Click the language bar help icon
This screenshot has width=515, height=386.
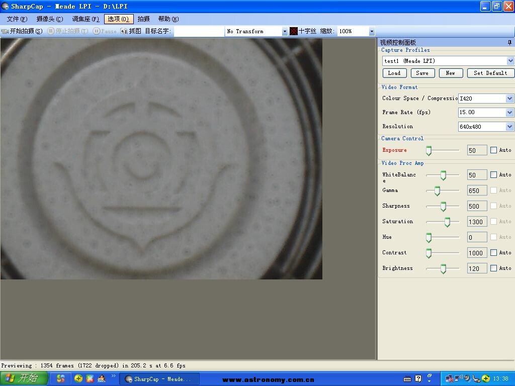click(418, 379)
